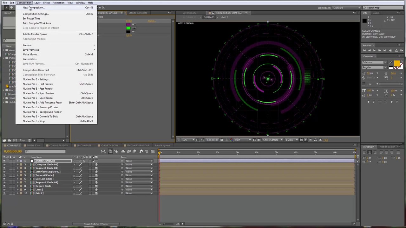Open the Workspace dropdown set to Standard
406x228 pixels.
[x=346, y=8]
